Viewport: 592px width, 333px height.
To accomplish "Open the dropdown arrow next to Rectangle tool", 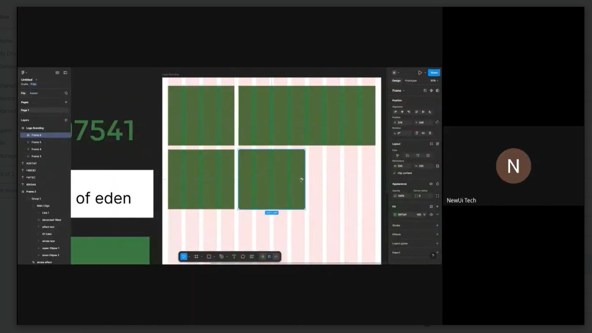I will tap(214, 257).
